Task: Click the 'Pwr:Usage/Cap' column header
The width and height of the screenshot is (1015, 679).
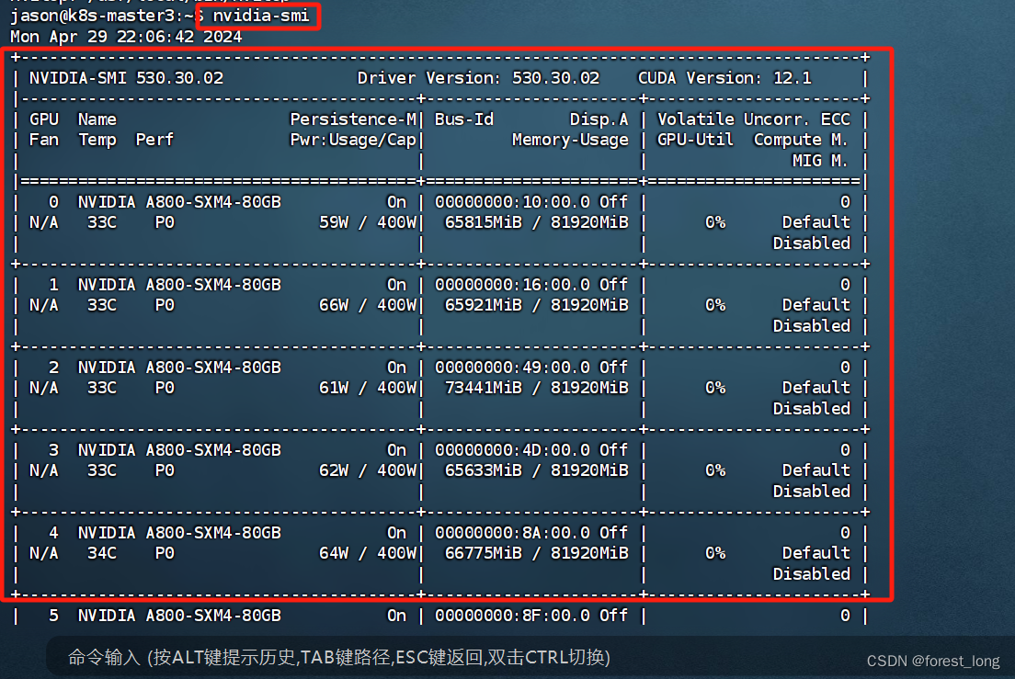Action: pos(353,141)
